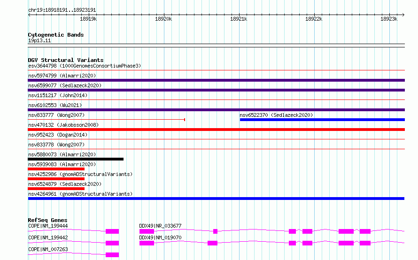Click the 19p13.11 band label
Screen dimensions: 418x260
coord(39,40)
